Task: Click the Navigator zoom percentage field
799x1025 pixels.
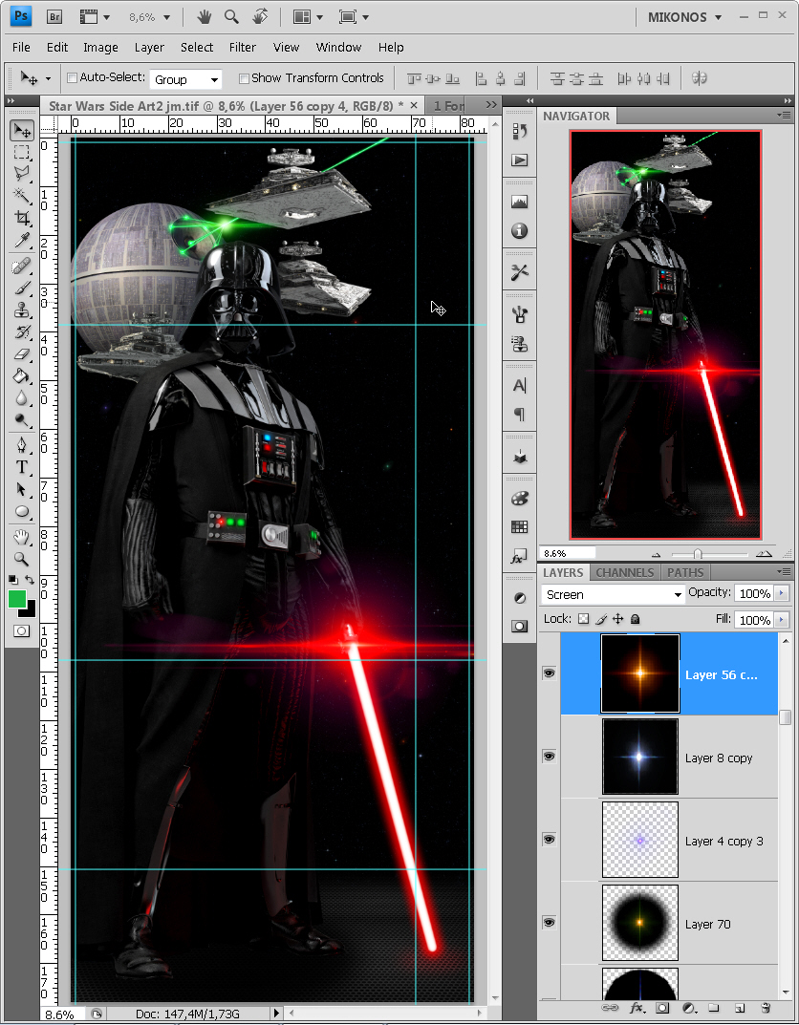Action: (568, 554)
